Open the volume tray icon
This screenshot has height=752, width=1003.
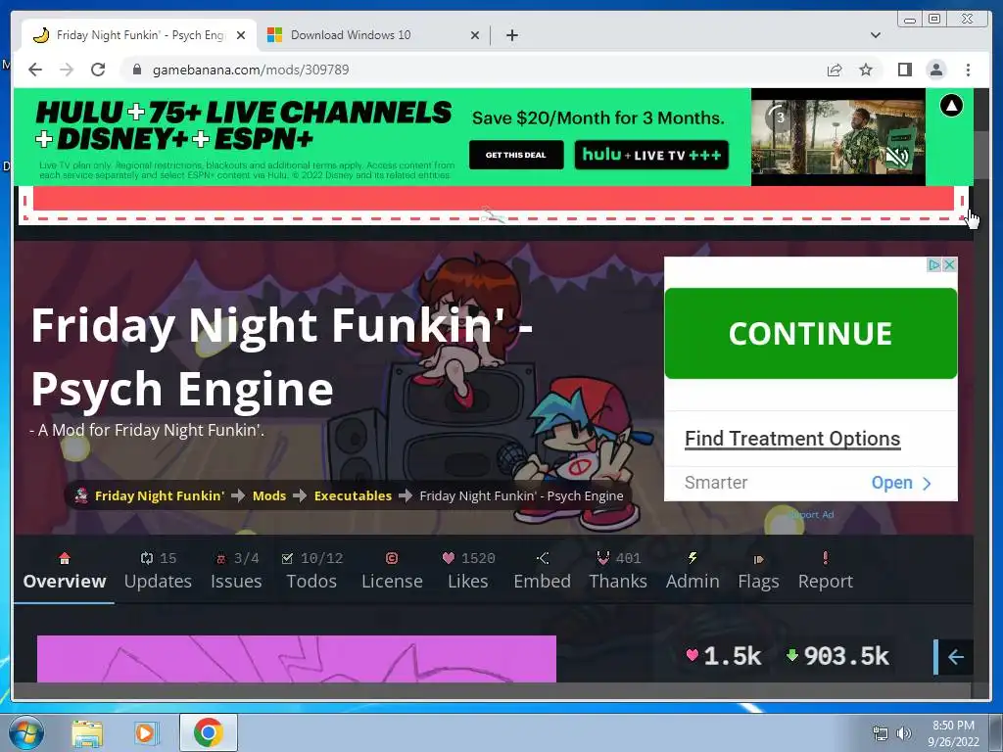(903, 733)
